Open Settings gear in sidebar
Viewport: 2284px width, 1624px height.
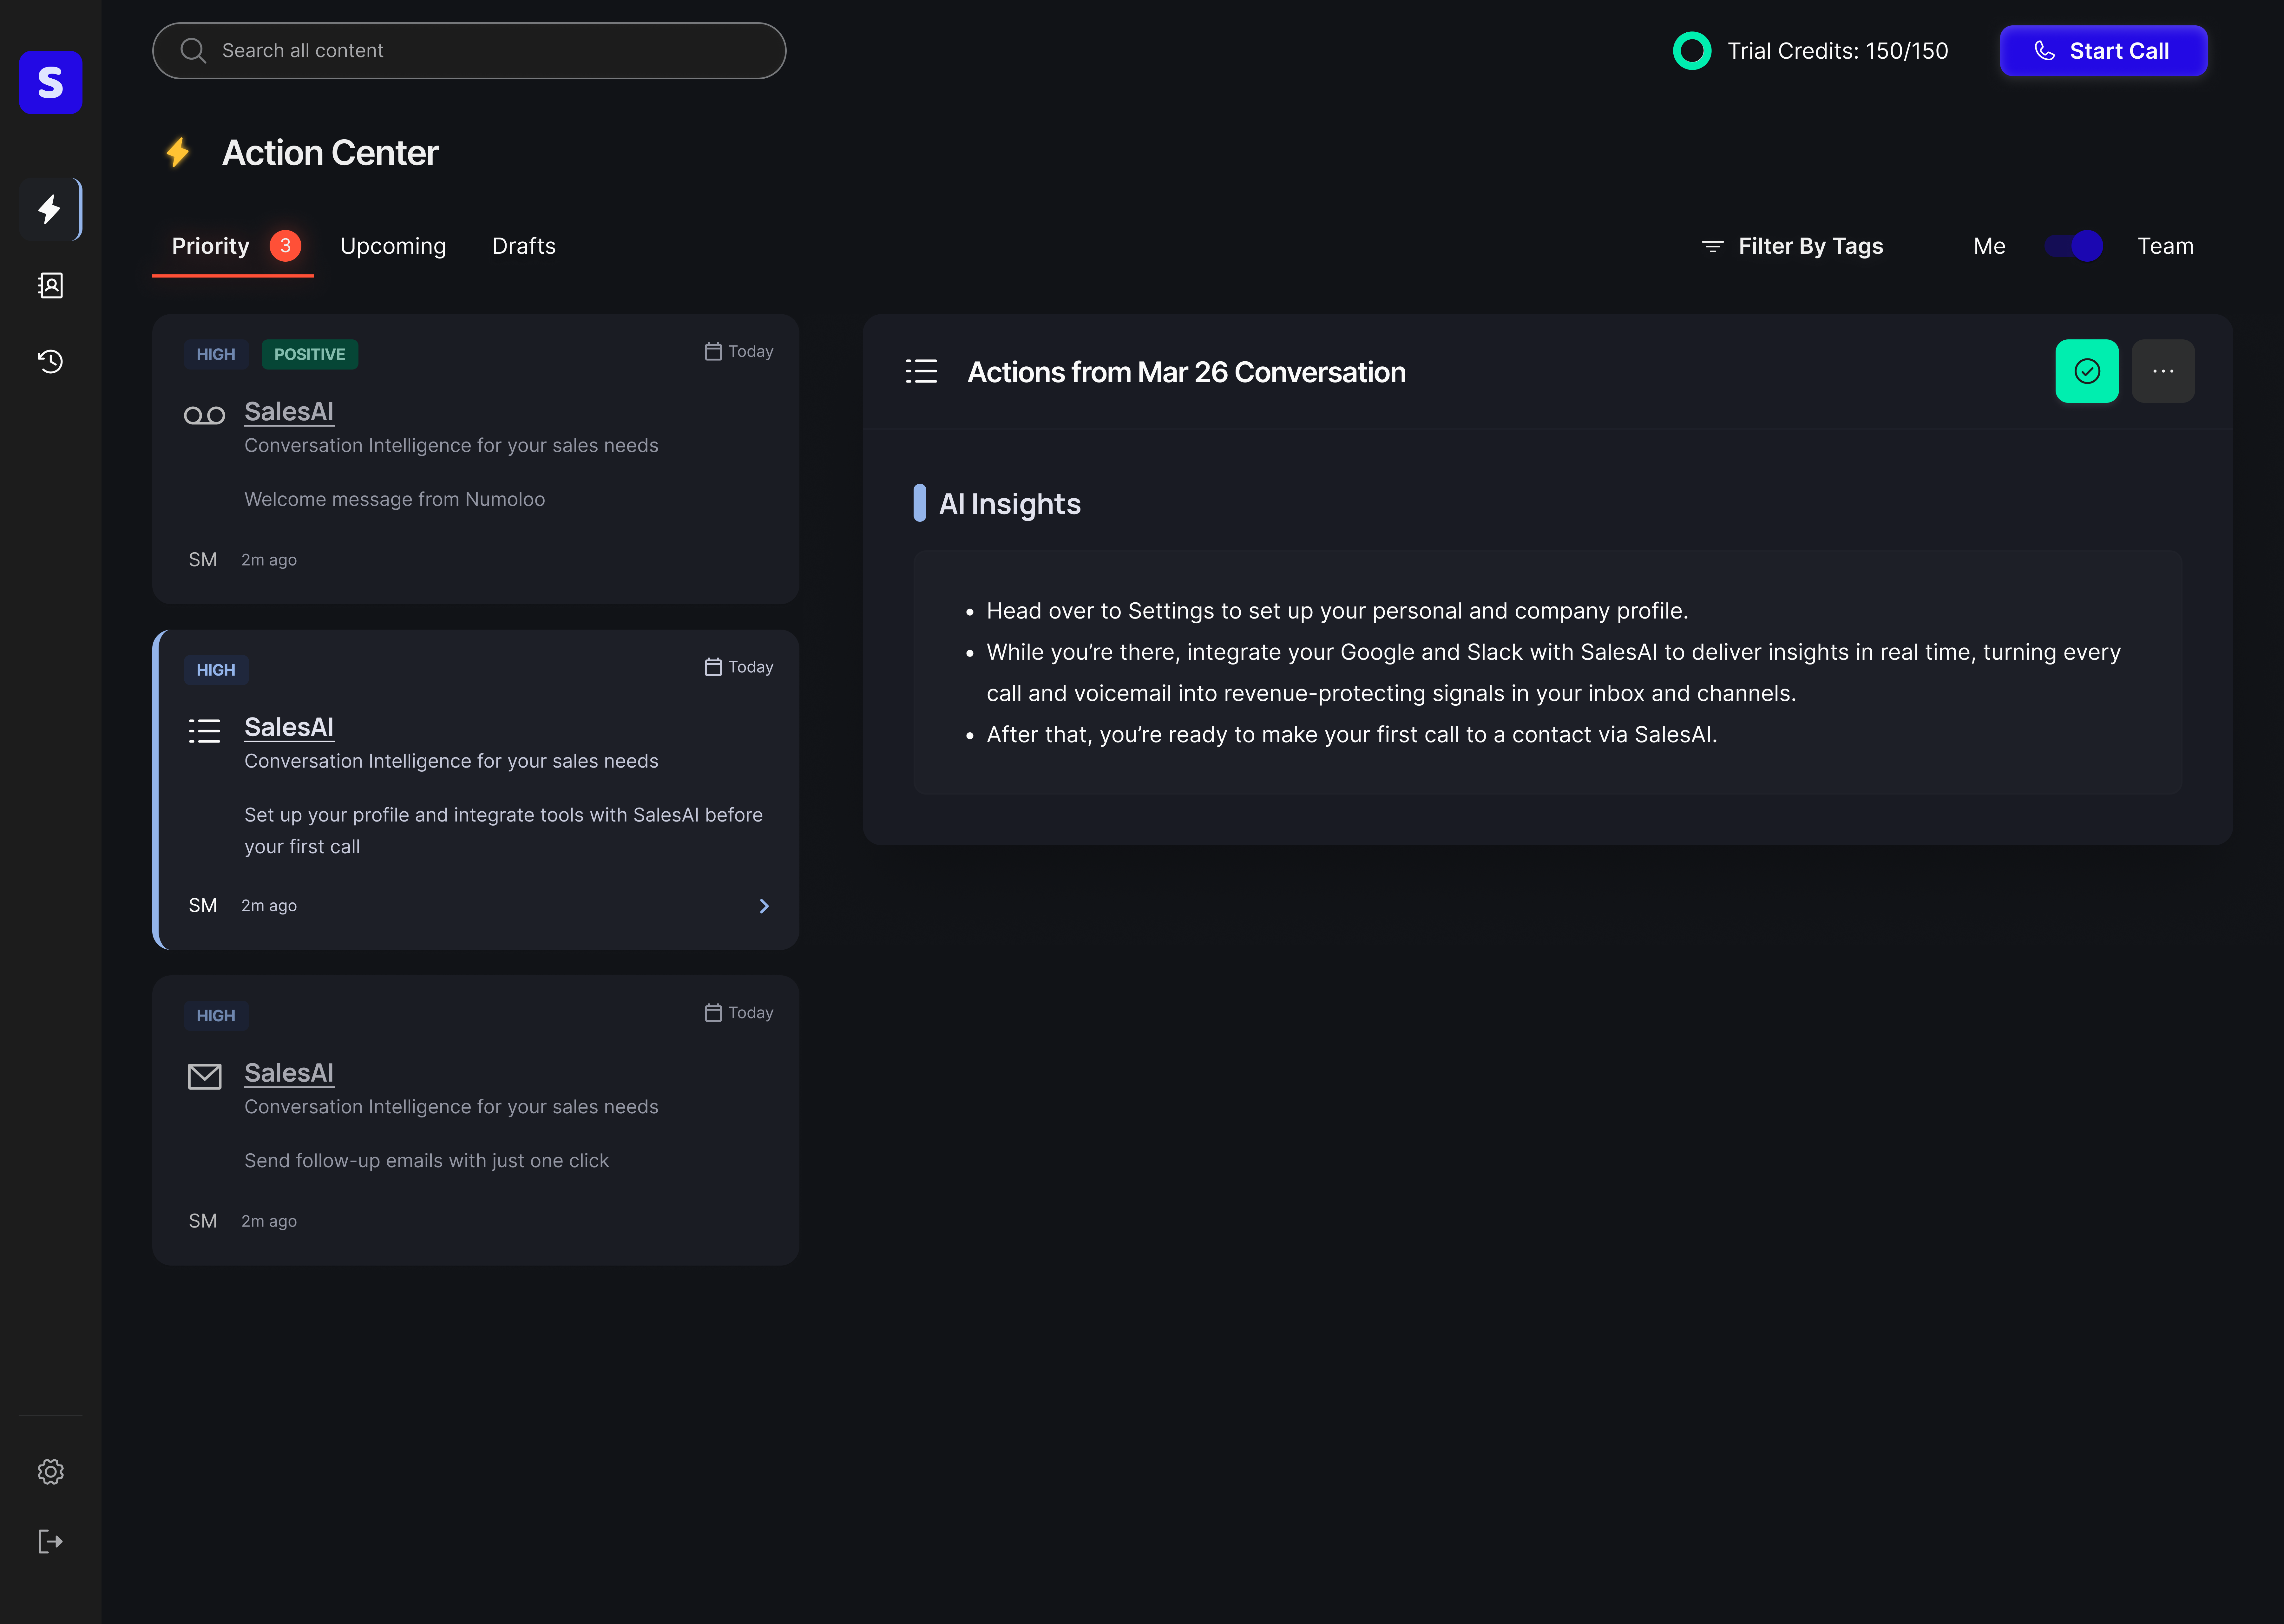coord(50,1471)
